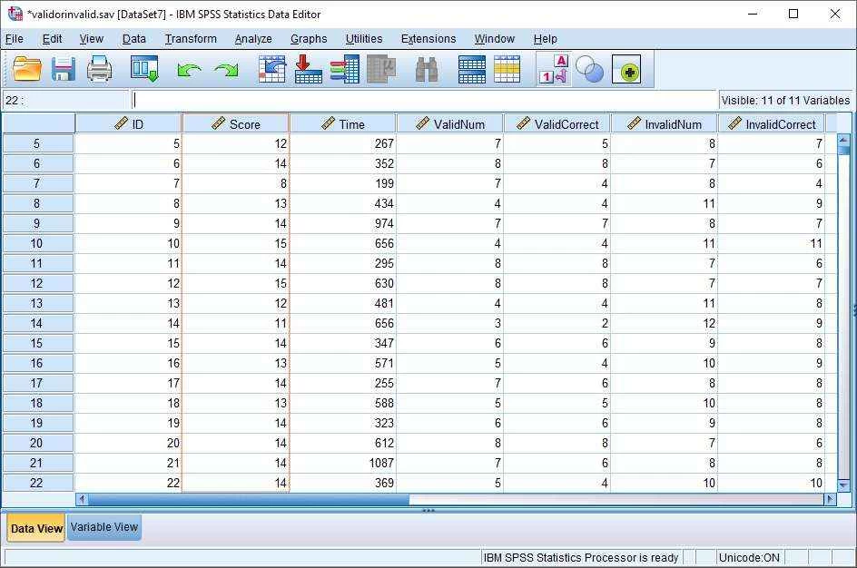
Task: Open the Transform menu
Action: click(191, 39)
